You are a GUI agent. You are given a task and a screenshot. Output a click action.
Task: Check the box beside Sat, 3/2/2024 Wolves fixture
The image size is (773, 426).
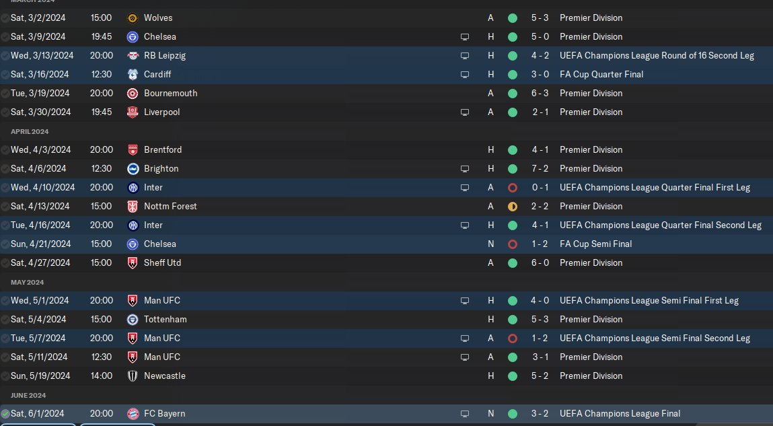tap(5, 18)
